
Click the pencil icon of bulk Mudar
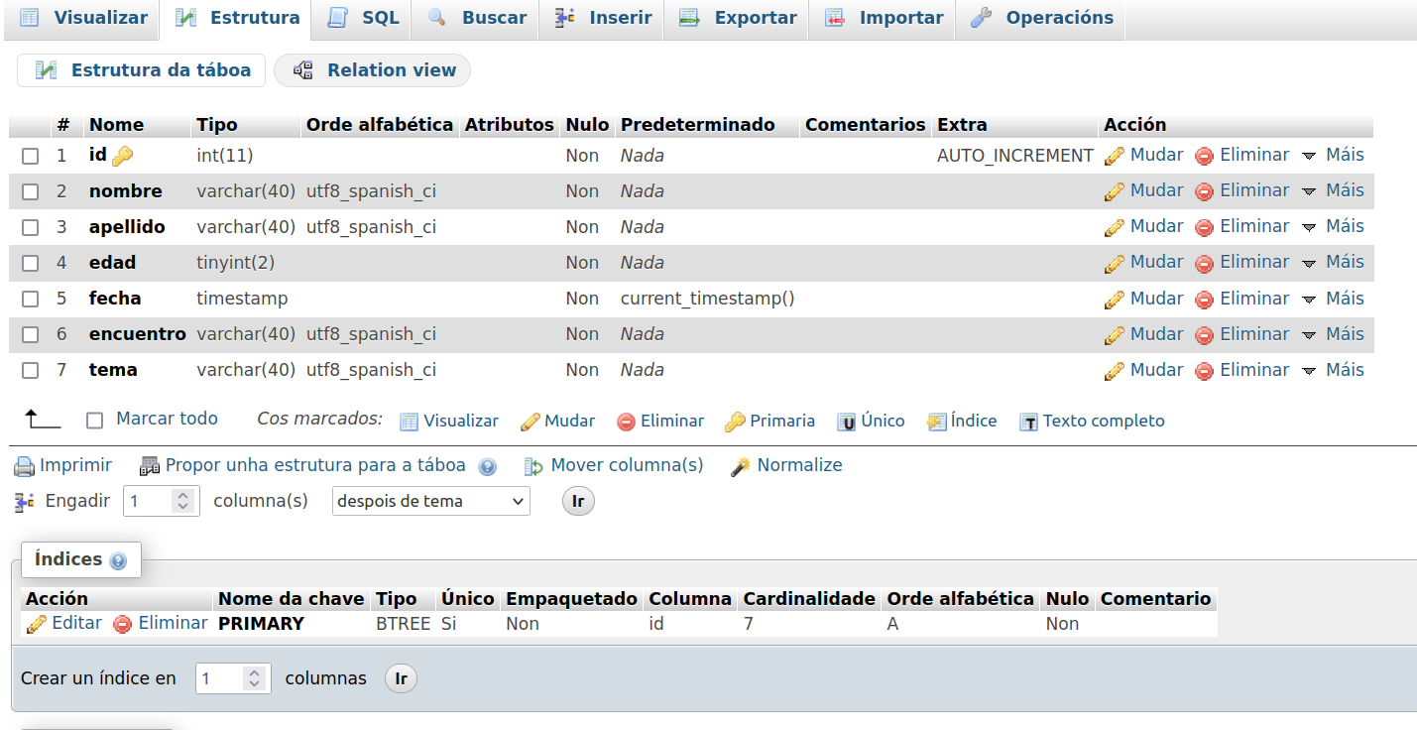[531, 422]
